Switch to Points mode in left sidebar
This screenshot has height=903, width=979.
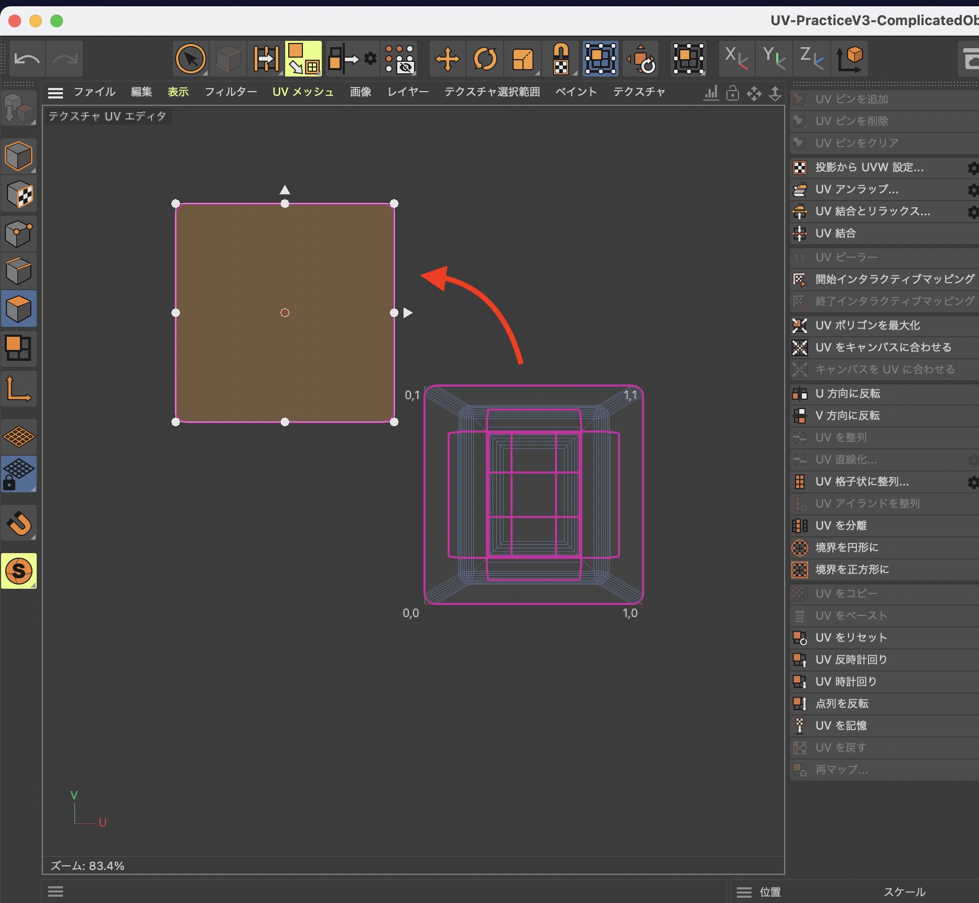coord(19,233)
